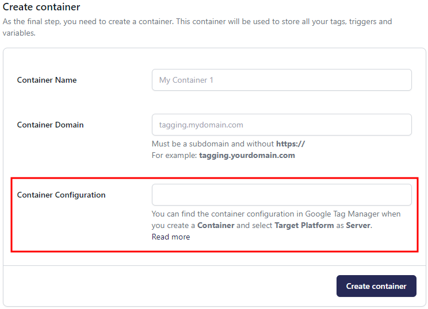The height and width of the screenshot is (309, 428).
Task: Open the Read more link
Action: [x=171, y=237]
